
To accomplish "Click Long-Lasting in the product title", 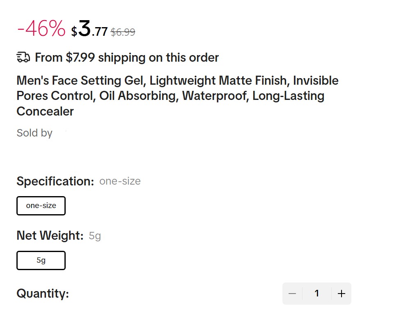I will click(x=288, y=96).
